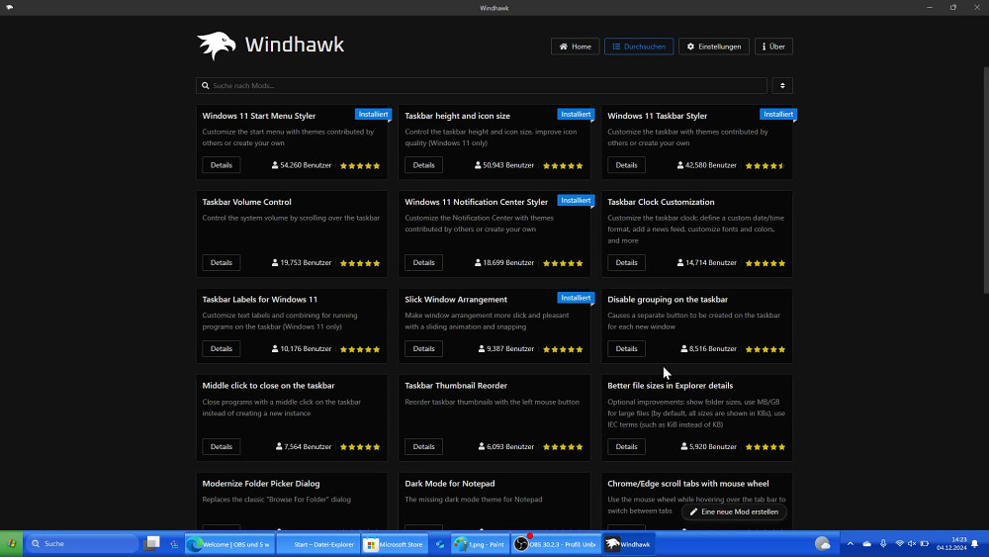Click the Installiert badge on Notification Center Styler

(x=576, y=201)
